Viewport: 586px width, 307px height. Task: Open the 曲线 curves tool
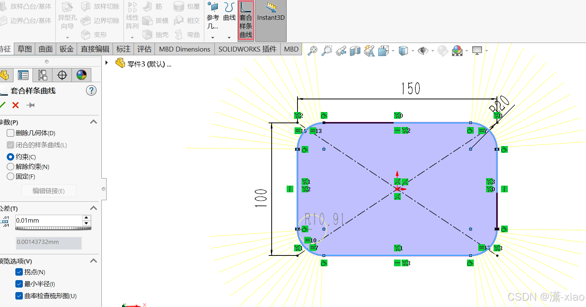(229, 12)
